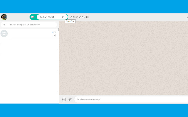Open the group chat avatar entry
The width and height of the screenshot is (188, 117).
(x=4, y=34)
